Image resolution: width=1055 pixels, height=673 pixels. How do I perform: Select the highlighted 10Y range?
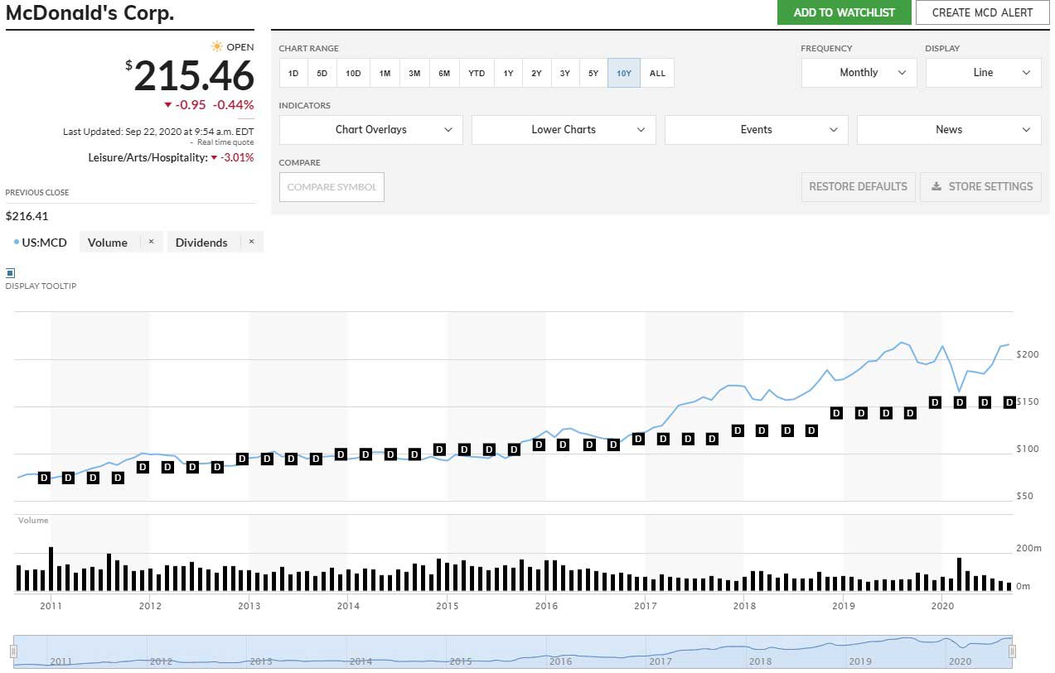pos(624,73)
